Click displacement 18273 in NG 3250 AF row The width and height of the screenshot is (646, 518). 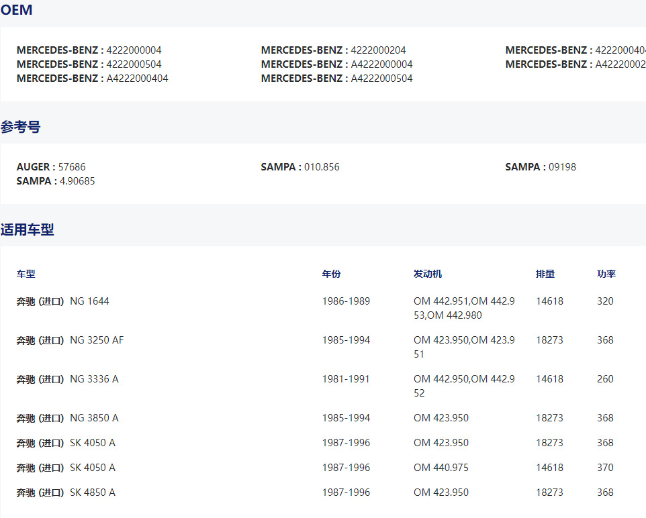pos(549,340)
